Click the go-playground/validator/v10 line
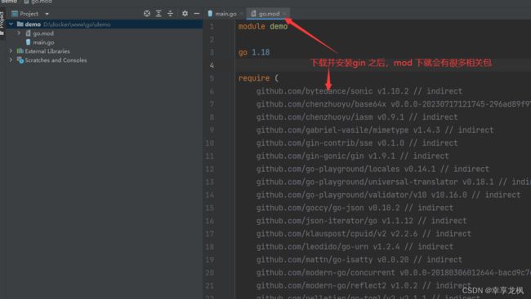This screenshot has height=299, width=531. pyautogui.click(x=388, y=195)
